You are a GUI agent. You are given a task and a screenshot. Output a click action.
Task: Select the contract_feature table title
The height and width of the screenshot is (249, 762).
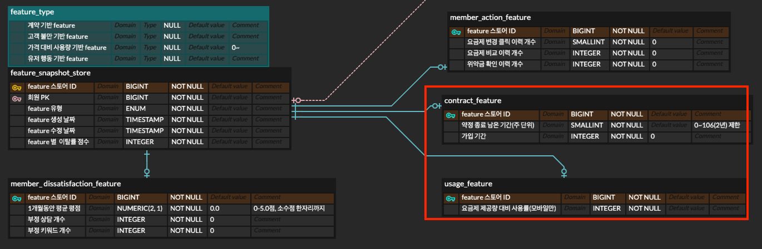pyautogui.click(x=472, y=100)
